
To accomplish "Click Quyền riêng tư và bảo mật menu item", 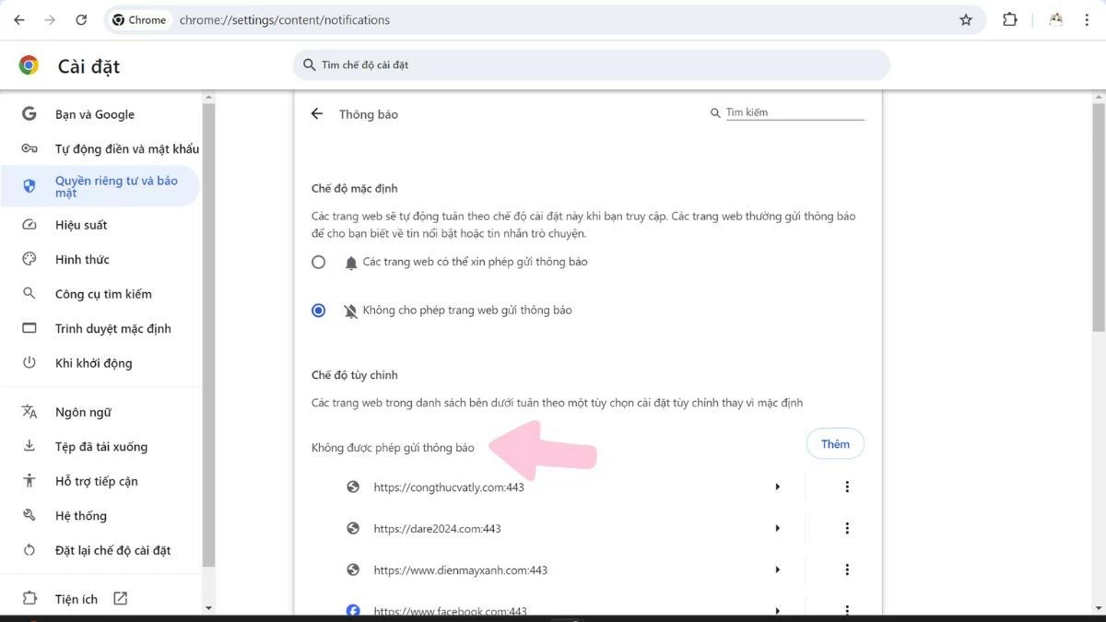I will click(104, 186).
